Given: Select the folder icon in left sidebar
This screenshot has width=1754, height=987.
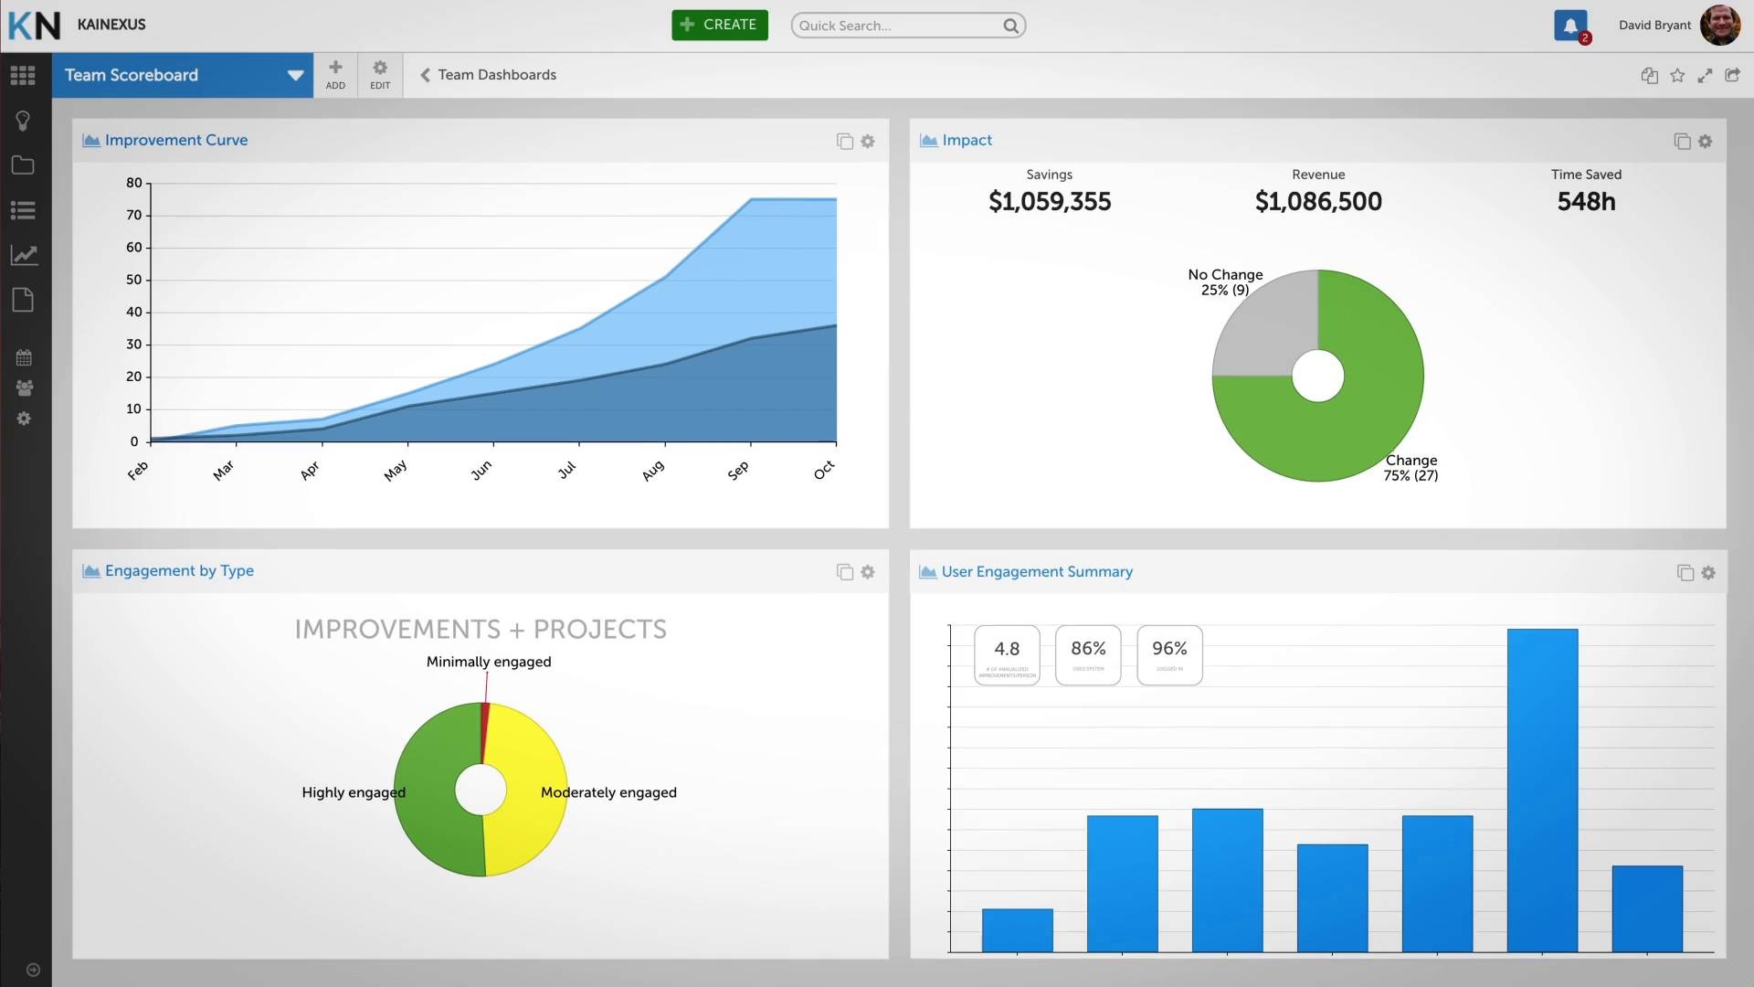Looking at the screenshot, I should pos(23,164).
